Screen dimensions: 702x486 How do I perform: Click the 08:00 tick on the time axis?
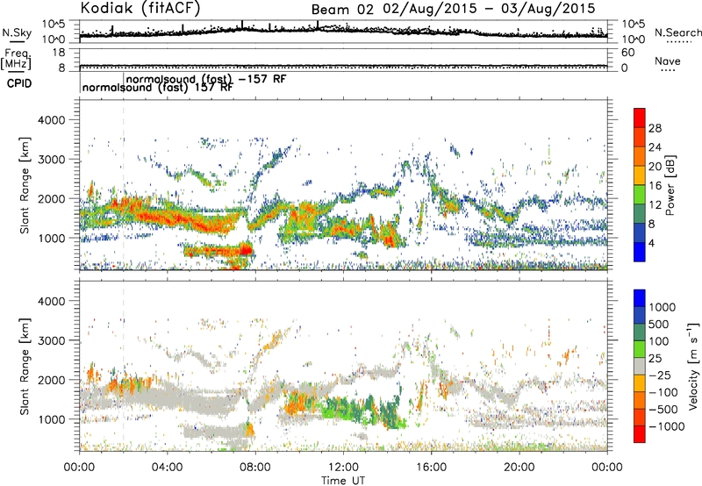point(255,468)
